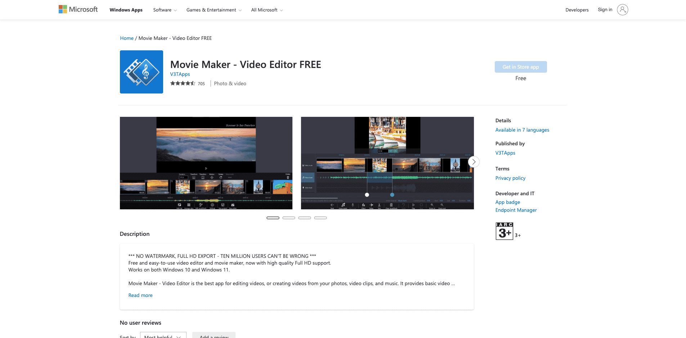Viewport: 686px width, 338px height.
Task: Click Read more in the description
Action: [x=140, y=295]
